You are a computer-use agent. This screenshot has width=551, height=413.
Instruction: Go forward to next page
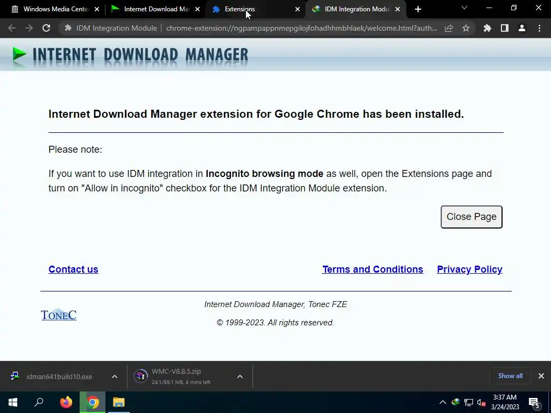click(x=29, y=28)
